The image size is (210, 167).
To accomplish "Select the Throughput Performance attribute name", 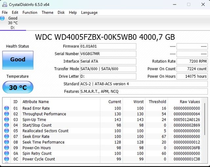I will pyautogui.click(x=44, y=114).
